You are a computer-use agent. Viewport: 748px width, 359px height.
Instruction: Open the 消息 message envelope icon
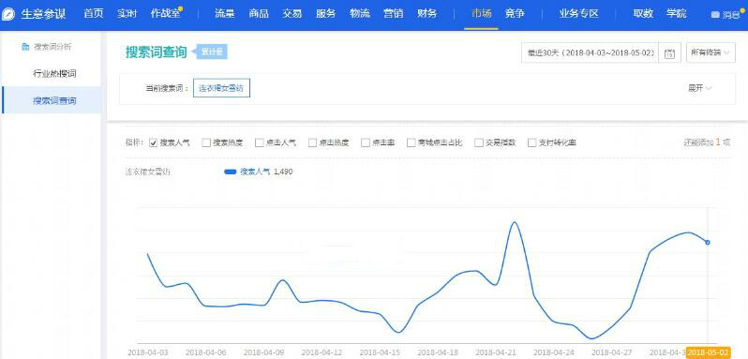715,15
